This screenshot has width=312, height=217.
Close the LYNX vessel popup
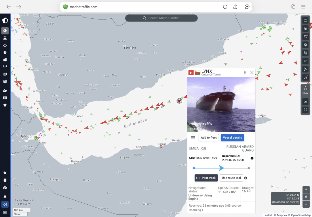coord(252,73)
